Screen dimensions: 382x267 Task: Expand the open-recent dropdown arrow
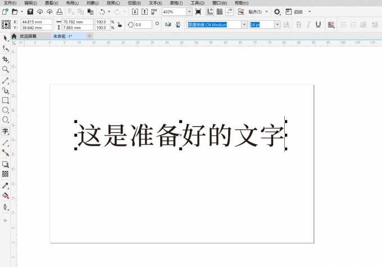(x=22, y=12)
